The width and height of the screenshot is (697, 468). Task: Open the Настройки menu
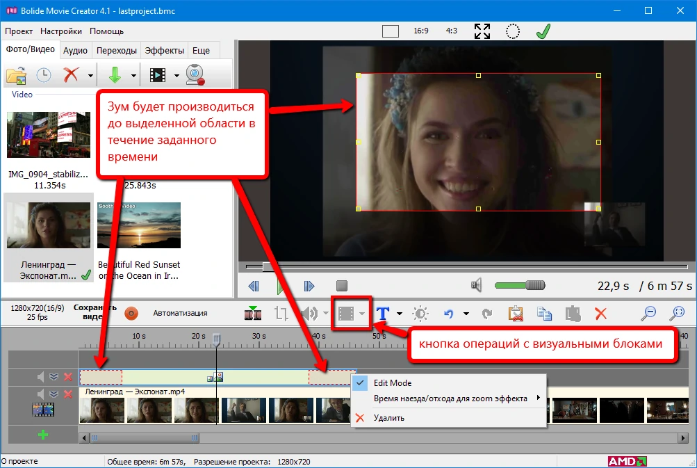(x=61, y=31)
